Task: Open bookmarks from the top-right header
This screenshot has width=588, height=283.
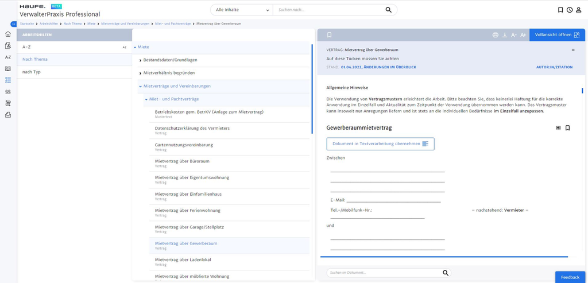Action: pyautogui.click(x=560, y=10)
